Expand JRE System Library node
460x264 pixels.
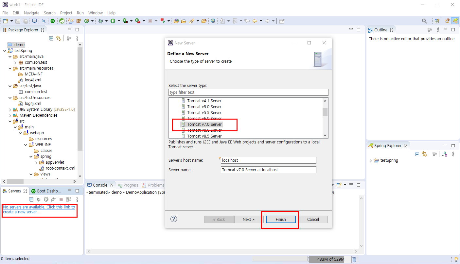coord(10,109)
